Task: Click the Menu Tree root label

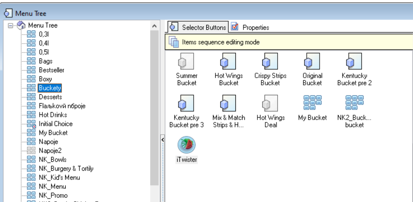Action: click(43, 25)
